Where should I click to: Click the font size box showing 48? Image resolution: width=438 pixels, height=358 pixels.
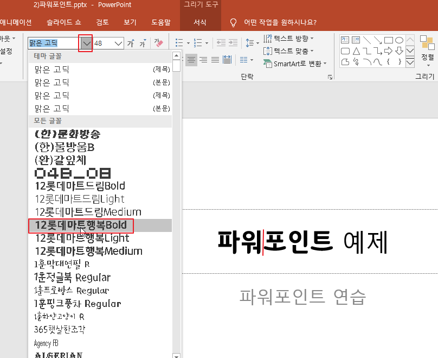[103, 43]
